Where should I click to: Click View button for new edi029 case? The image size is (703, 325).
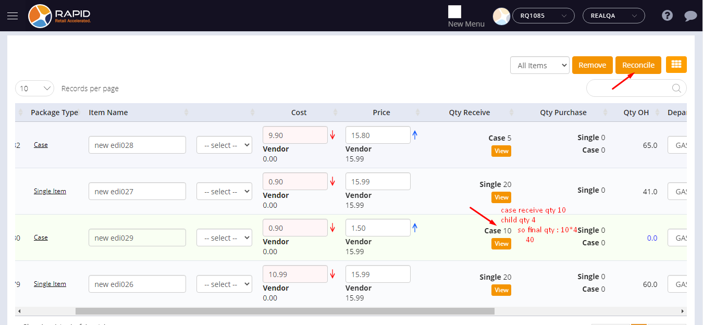pyautogui.click(x=501, y=244)
